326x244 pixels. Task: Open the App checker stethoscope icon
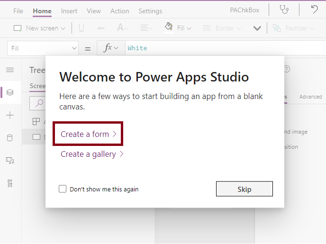point(284,10)
